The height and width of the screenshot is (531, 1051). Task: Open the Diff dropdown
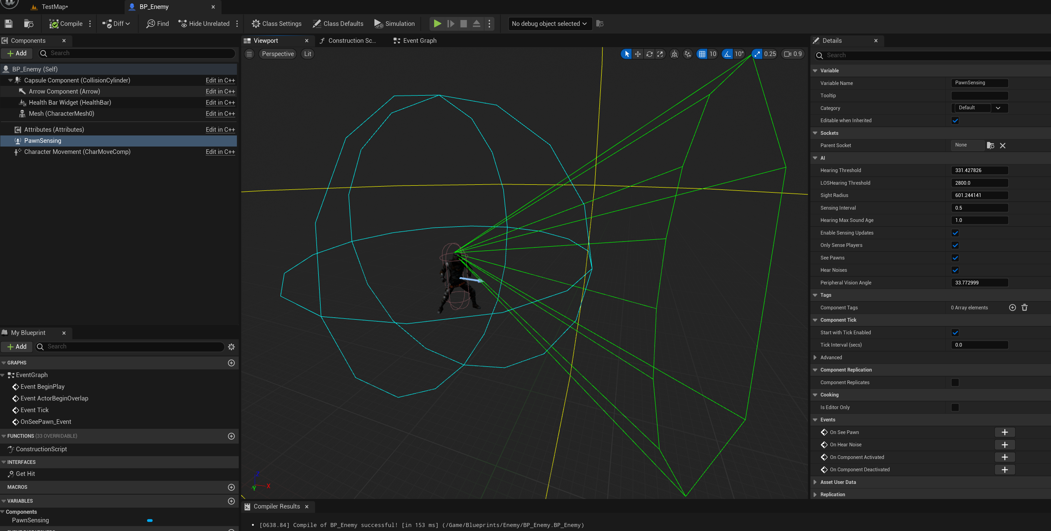[116, 24]
